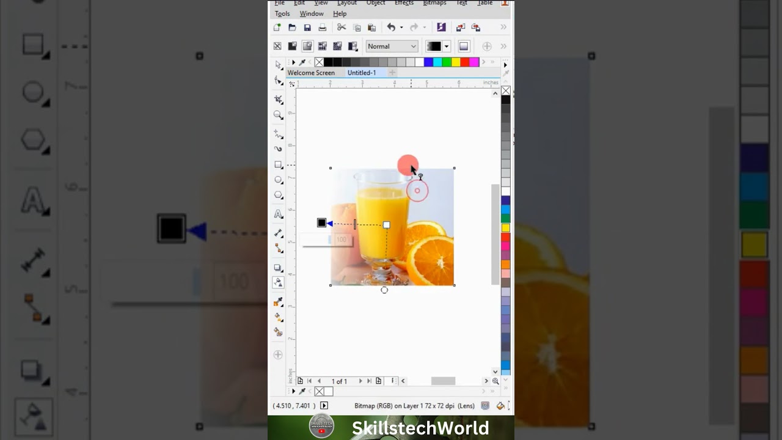Toggle Vector Pattern Transparency button
The height and width of the screenshot is (440, 782).
coord(323,46)
